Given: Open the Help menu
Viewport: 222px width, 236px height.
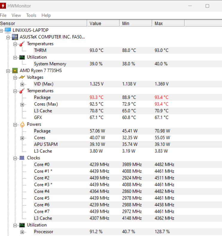Looking at the screenshot, I should click(x=46, y=15).
